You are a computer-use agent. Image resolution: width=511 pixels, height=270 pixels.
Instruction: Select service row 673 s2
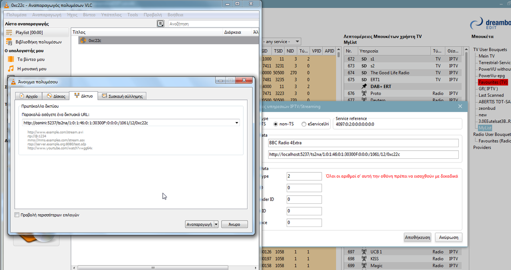pos(403,66)
